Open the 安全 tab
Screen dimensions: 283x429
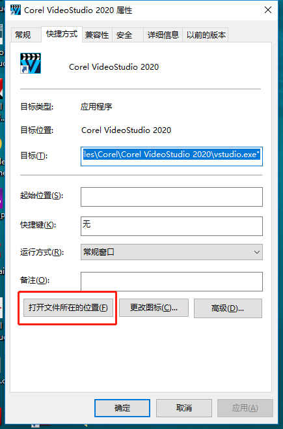click(x=124, y=35)
